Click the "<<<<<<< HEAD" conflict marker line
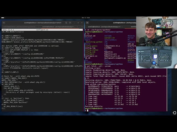The image size is (177, 132). [8, 52]
